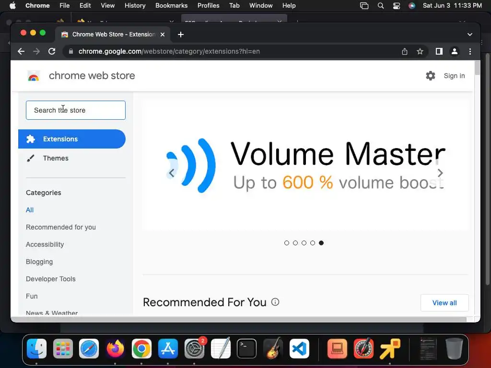Viewport: 491px width, 368px height.
Task: Choose the Fun category
Action: (x=32, y=296)
